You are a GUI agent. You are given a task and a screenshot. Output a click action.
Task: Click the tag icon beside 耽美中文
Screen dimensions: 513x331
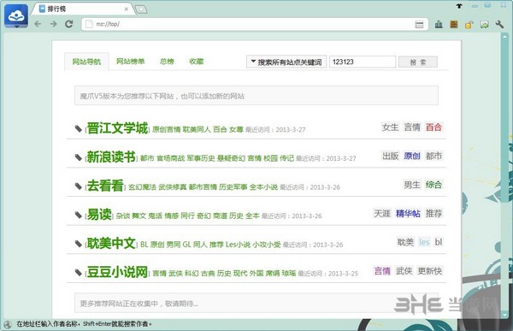(x=78, y=244)
